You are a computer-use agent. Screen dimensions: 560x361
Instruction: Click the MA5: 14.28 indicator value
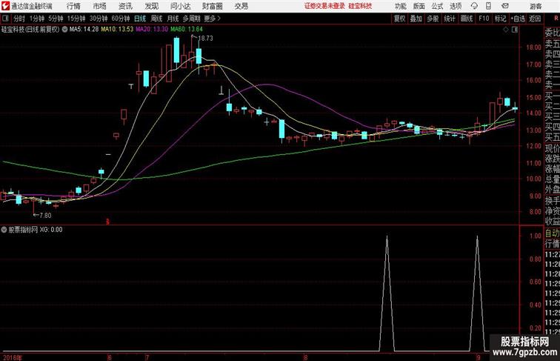[x=84, y=30]
